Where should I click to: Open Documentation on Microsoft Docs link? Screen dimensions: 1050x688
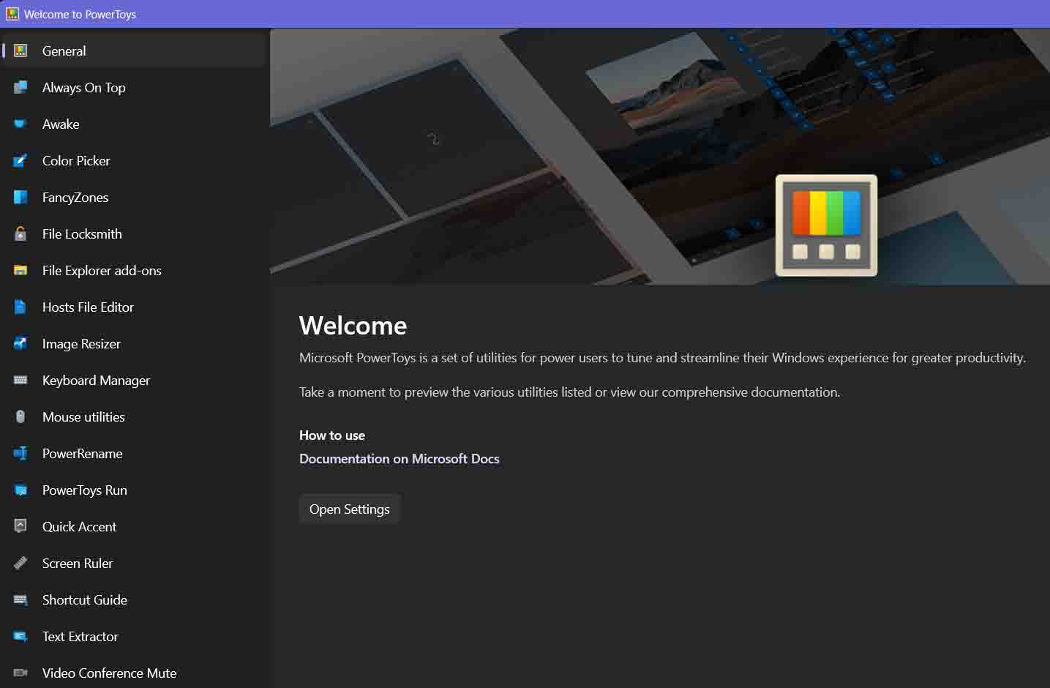tap(399, 459)
